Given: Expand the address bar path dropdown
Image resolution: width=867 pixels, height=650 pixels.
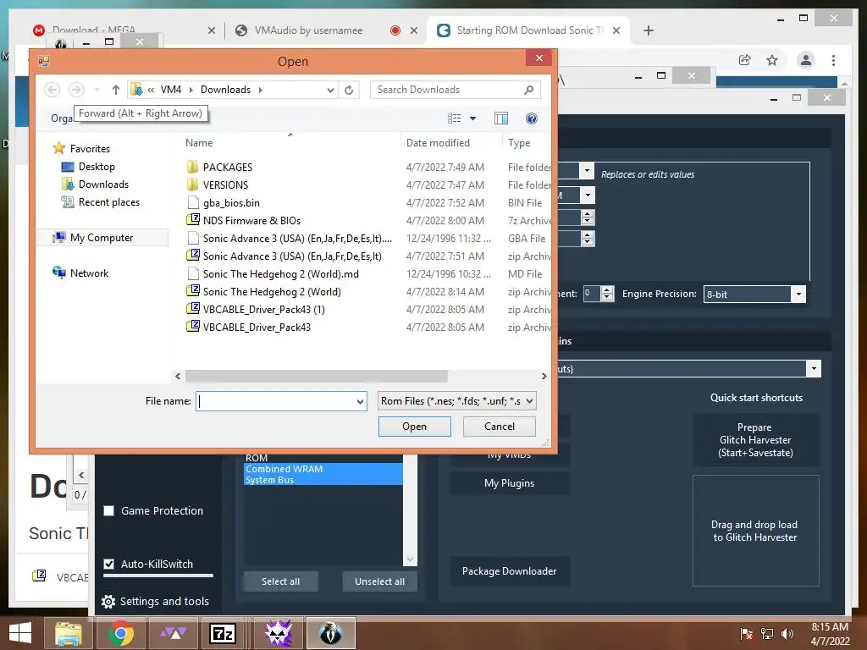Looking at the screenshot, I should click(x=330, y=90).
